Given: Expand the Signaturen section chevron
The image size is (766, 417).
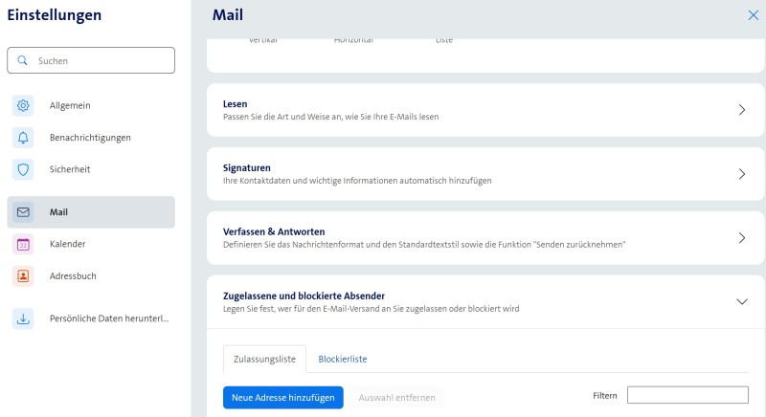Looking at the screenshot, I should point(741,174).
